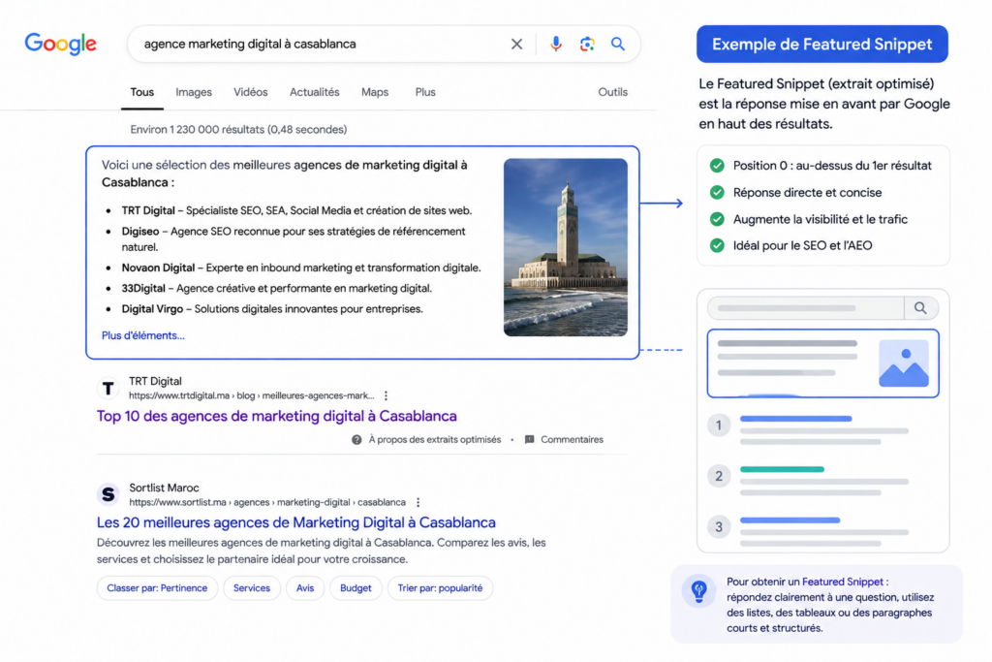Click the TRT Digital favicon
This screenshot has width=992, height=662.
[108, 388]
